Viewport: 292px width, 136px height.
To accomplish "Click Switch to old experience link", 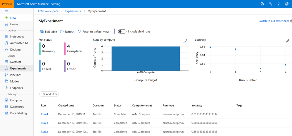I will click(274, 21).
